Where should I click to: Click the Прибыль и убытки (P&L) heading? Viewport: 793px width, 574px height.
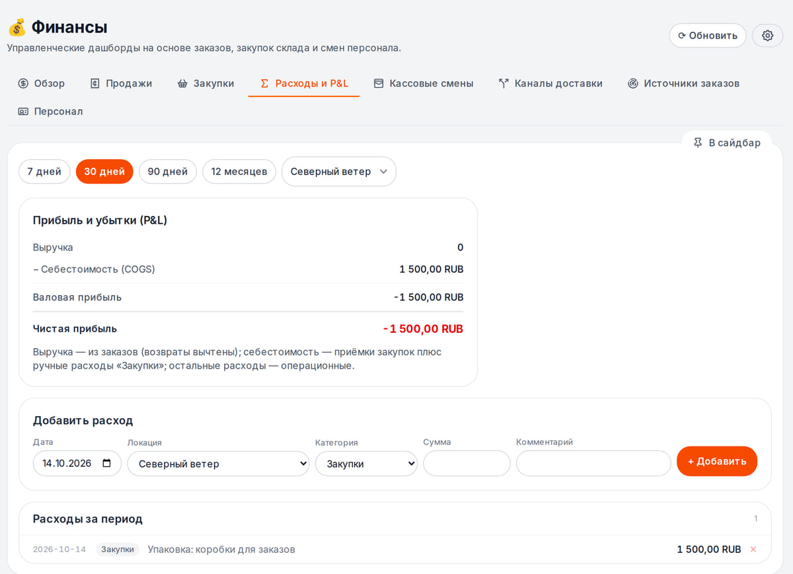(x=100, y=221)
